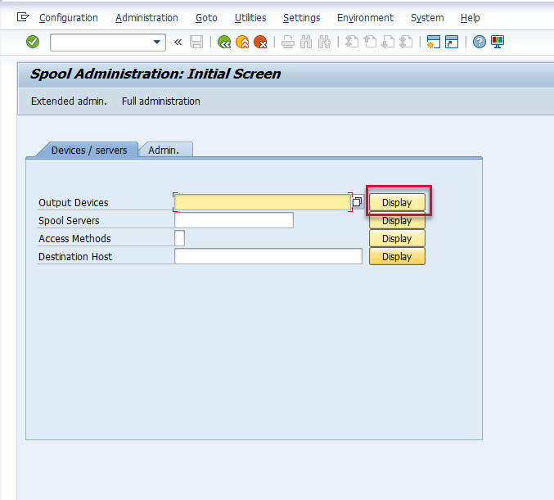Click the Customize Local Layout monitor icon
The image size is (554, 500).
pyautogui.click(x=498, y=42)
